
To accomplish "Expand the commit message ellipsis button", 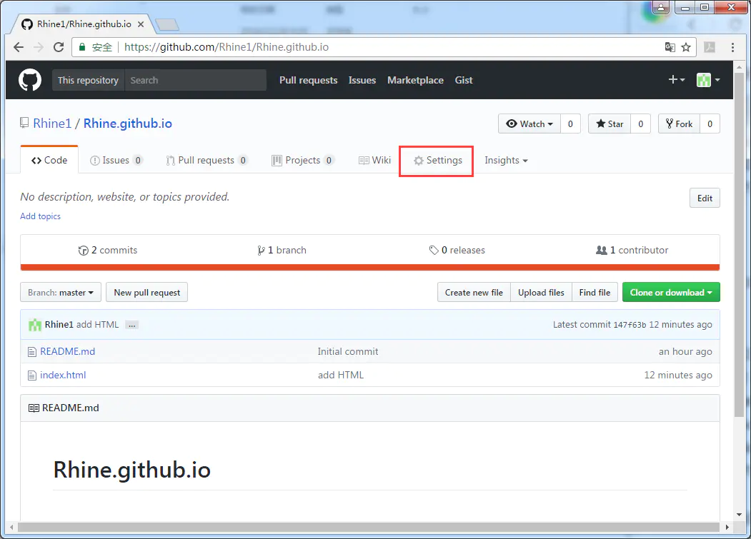I will pos(131,325).
